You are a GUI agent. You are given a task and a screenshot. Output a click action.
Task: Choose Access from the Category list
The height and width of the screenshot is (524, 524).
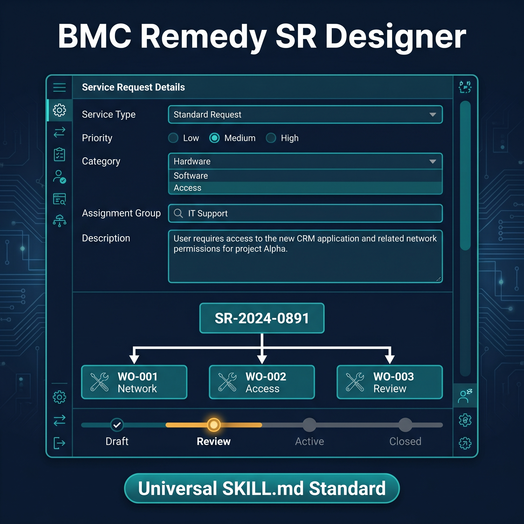(x=305, y=188)
